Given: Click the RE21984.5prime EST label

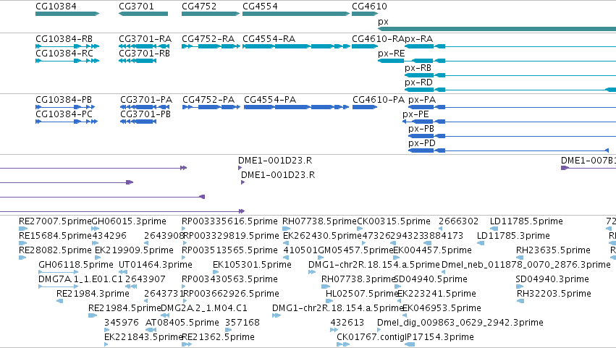Looking at the screenshot, I should point(125,308).
